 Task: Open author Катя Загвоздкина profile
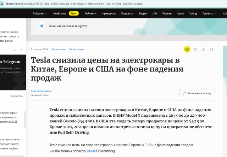tap(41, 91)
